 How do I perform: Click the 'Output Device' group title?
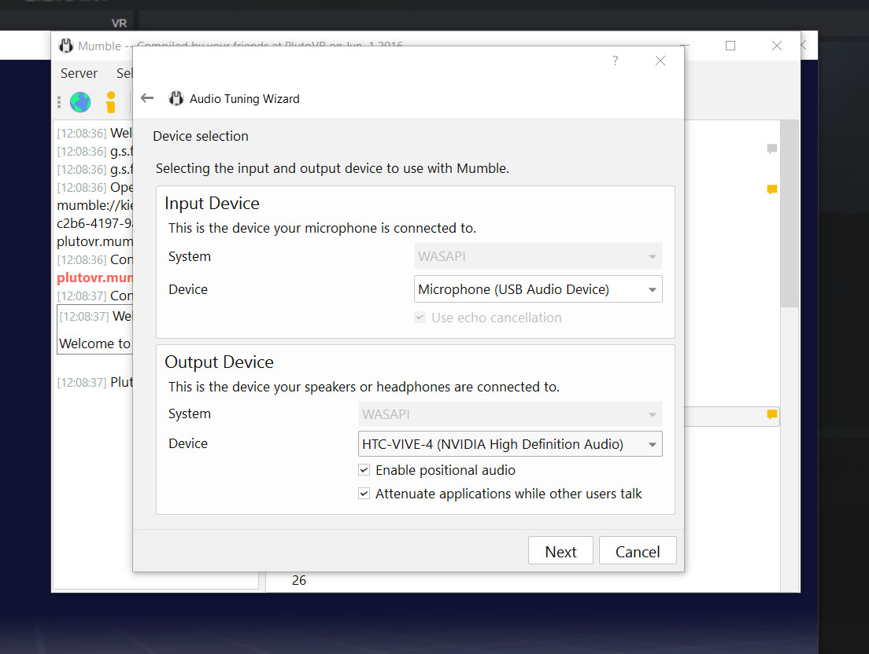pyautogui.click(x=219, y=362)
